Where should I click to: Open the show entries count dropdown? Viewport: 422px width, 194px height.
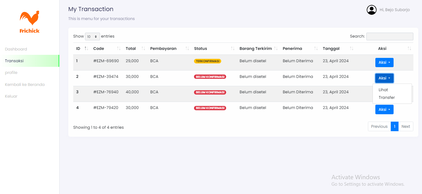[92, 36]
